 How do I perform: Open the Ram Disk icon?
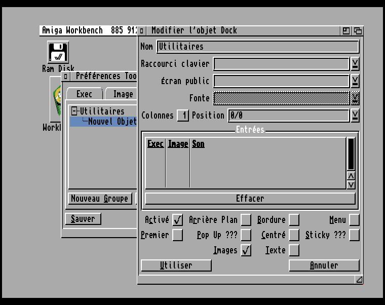point(58,53)
